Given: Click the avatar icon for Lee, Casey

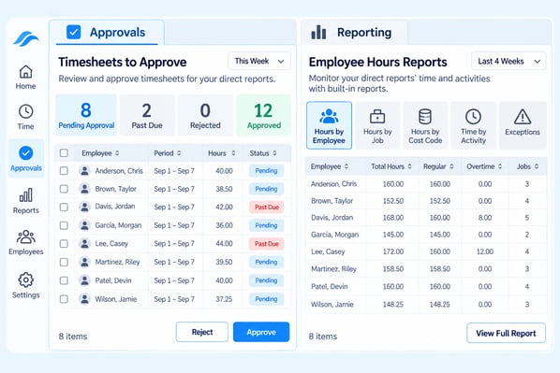Looking at the screenshot, I should click(x=84, y=244).
